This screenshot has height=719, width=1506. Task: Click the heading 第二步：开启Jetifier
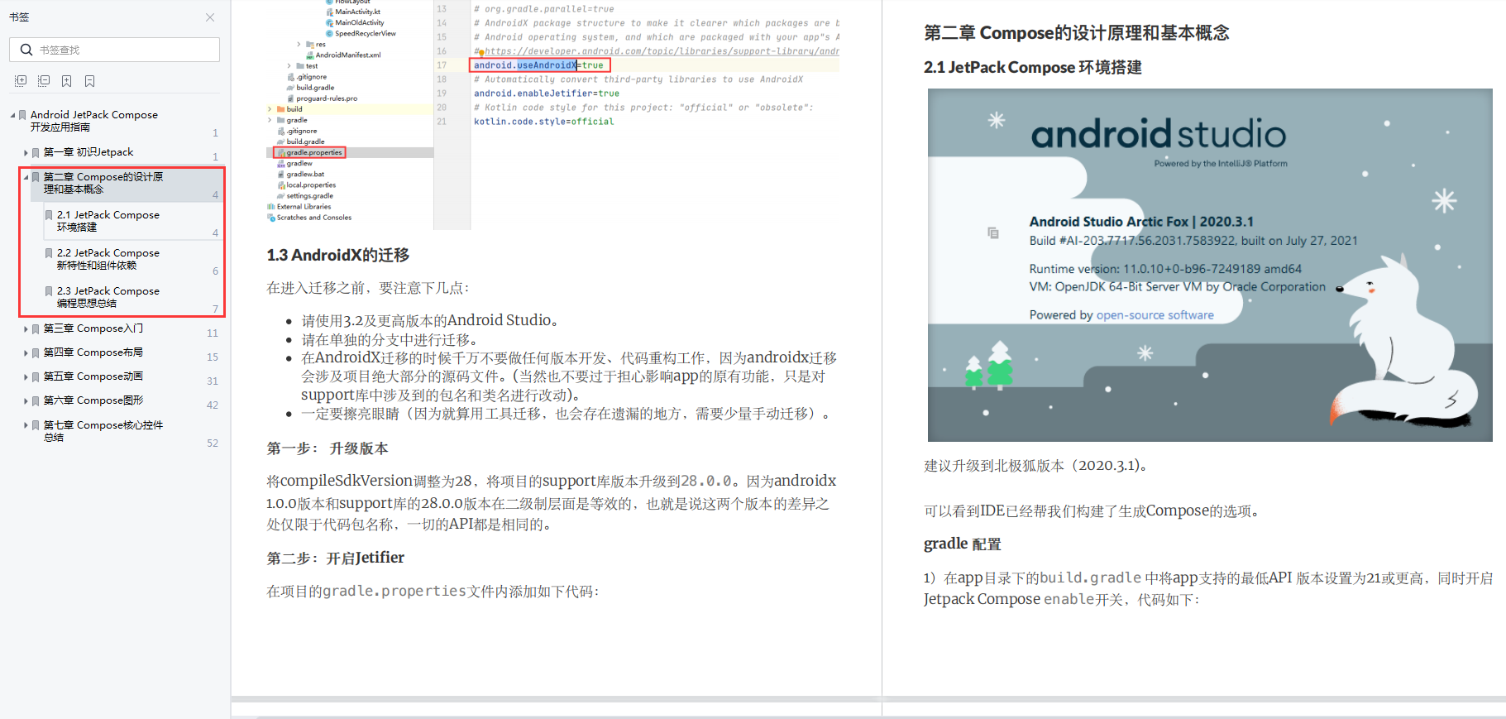pyautogui.click(x=336, y=558)
